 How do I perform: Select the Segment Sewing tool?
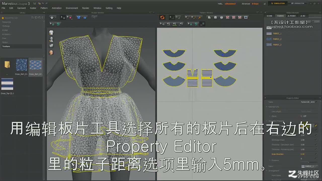tap(169, 24)
